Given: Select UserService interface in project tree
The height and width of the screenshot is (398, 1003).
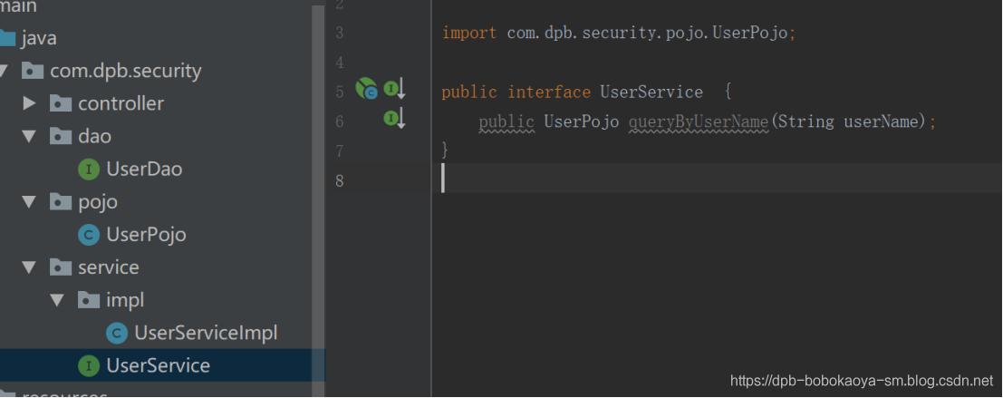Looking at the screenshot, I should coord(158,365).
